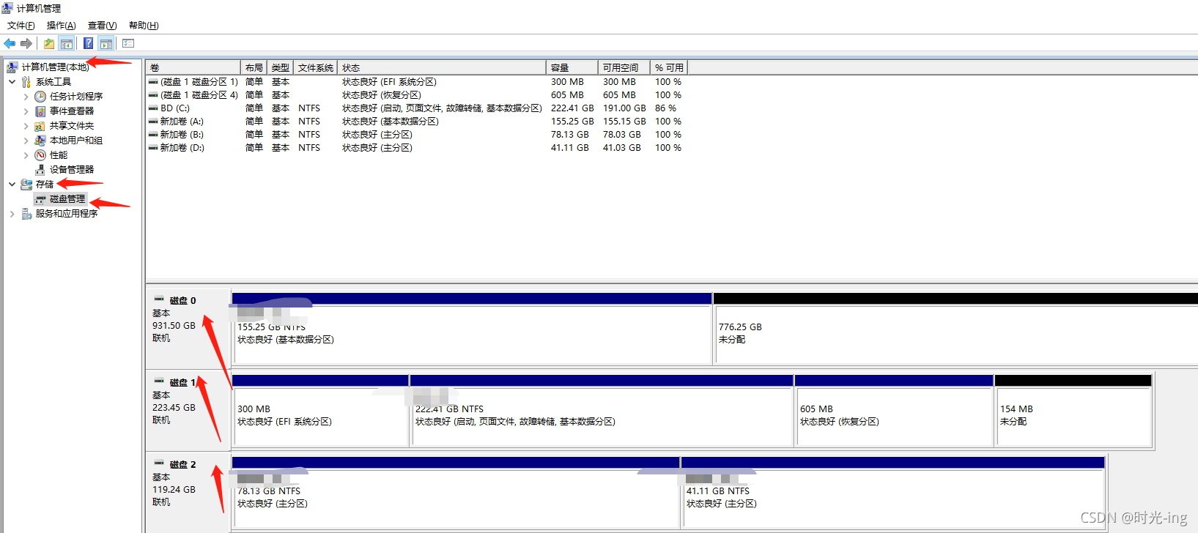Sort by the 文件系统 column header
The image size is (1198, 533).
(x=316, y=67)
